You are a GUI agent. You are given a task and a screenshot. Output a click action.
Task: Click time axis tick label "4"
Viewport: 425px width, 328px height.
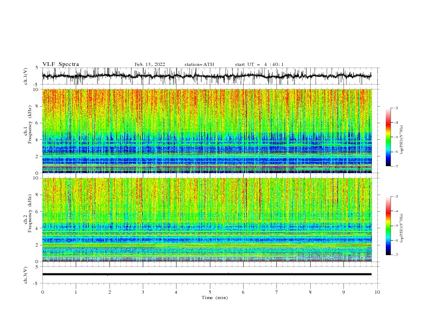[176, 292]
